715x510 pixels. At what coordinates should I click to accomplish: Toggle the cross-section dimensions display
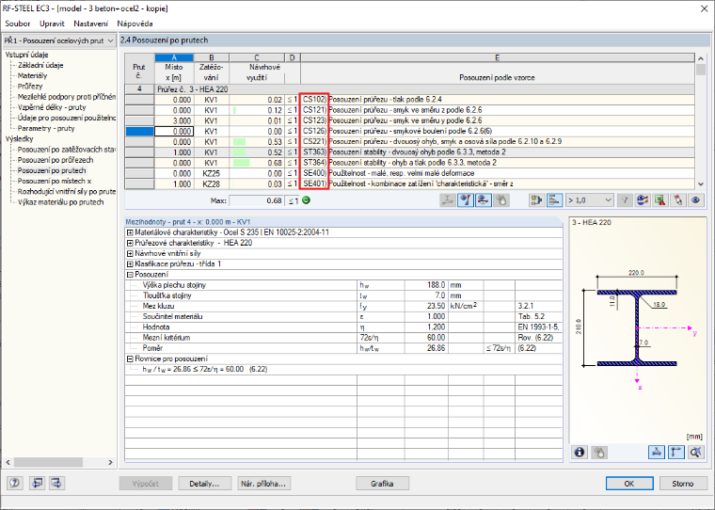click(656, 452)
